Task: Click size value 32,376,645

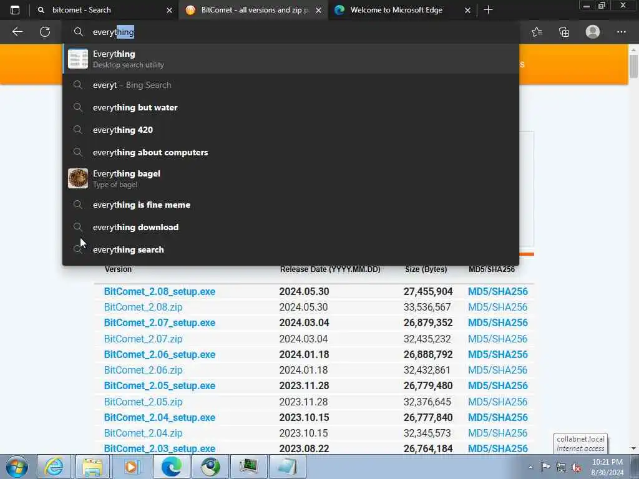Action: click(x=427, y=402)
